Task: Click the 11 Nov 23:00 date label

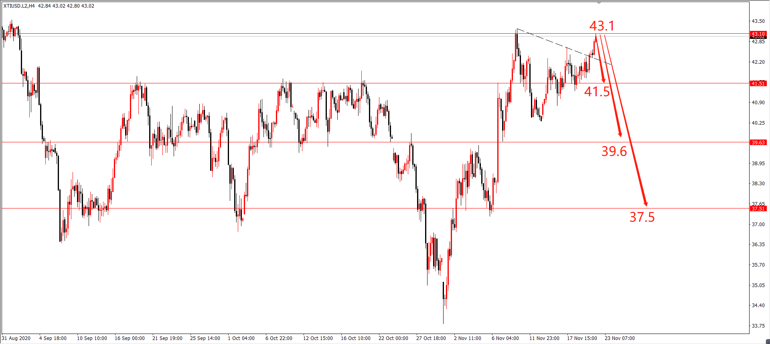Action: click(544, 338)
